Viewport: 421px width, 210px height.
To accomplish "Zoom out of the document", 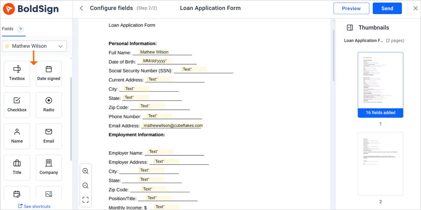I will [85, 186].
